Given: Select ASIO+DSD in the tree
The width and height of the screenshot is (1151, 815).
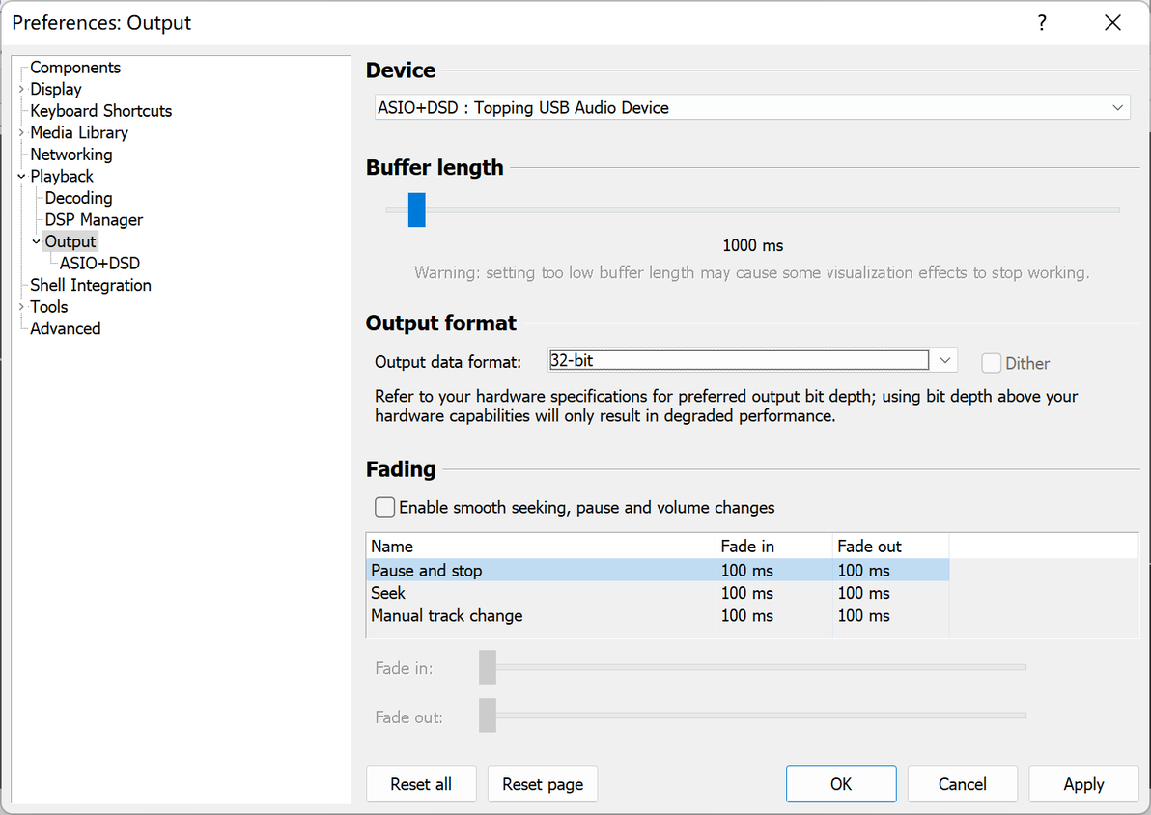Looking at the screenshot, I should coord(99,263).
